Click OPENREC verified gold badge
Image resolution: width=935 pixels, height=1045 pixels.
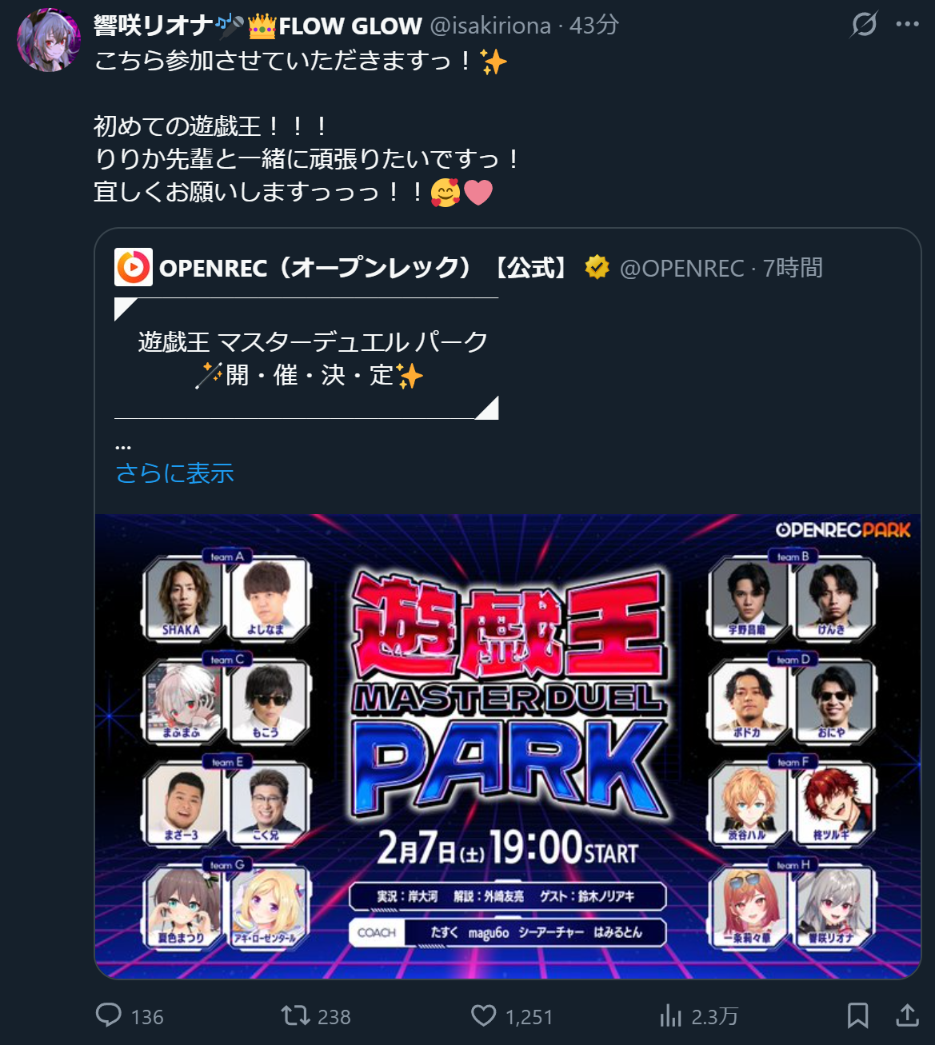(x=597, y=267)
